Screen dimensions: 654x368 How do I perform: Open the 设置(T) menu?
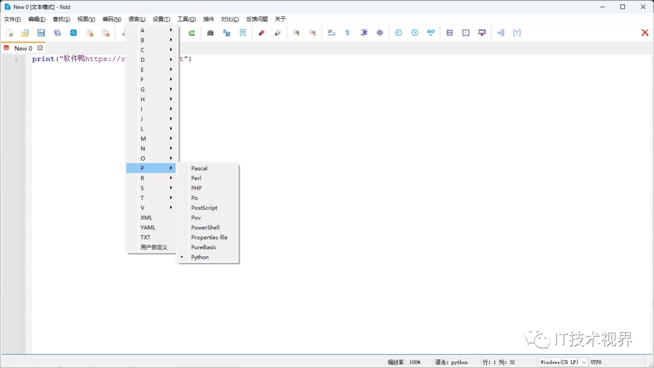click(x=161, y=19)
